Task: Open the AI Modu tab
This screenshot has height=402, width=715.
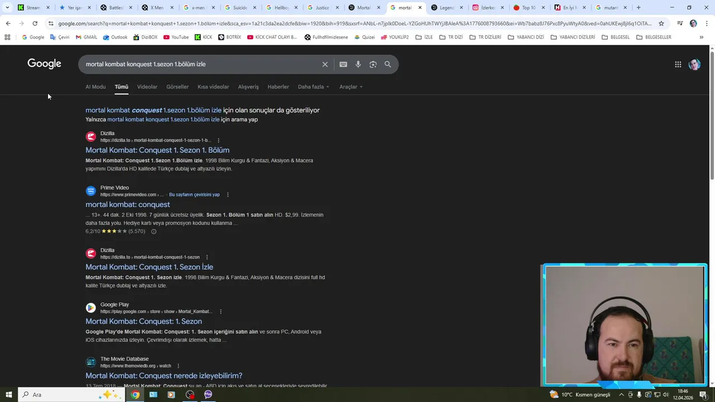Action: (96, 87)
